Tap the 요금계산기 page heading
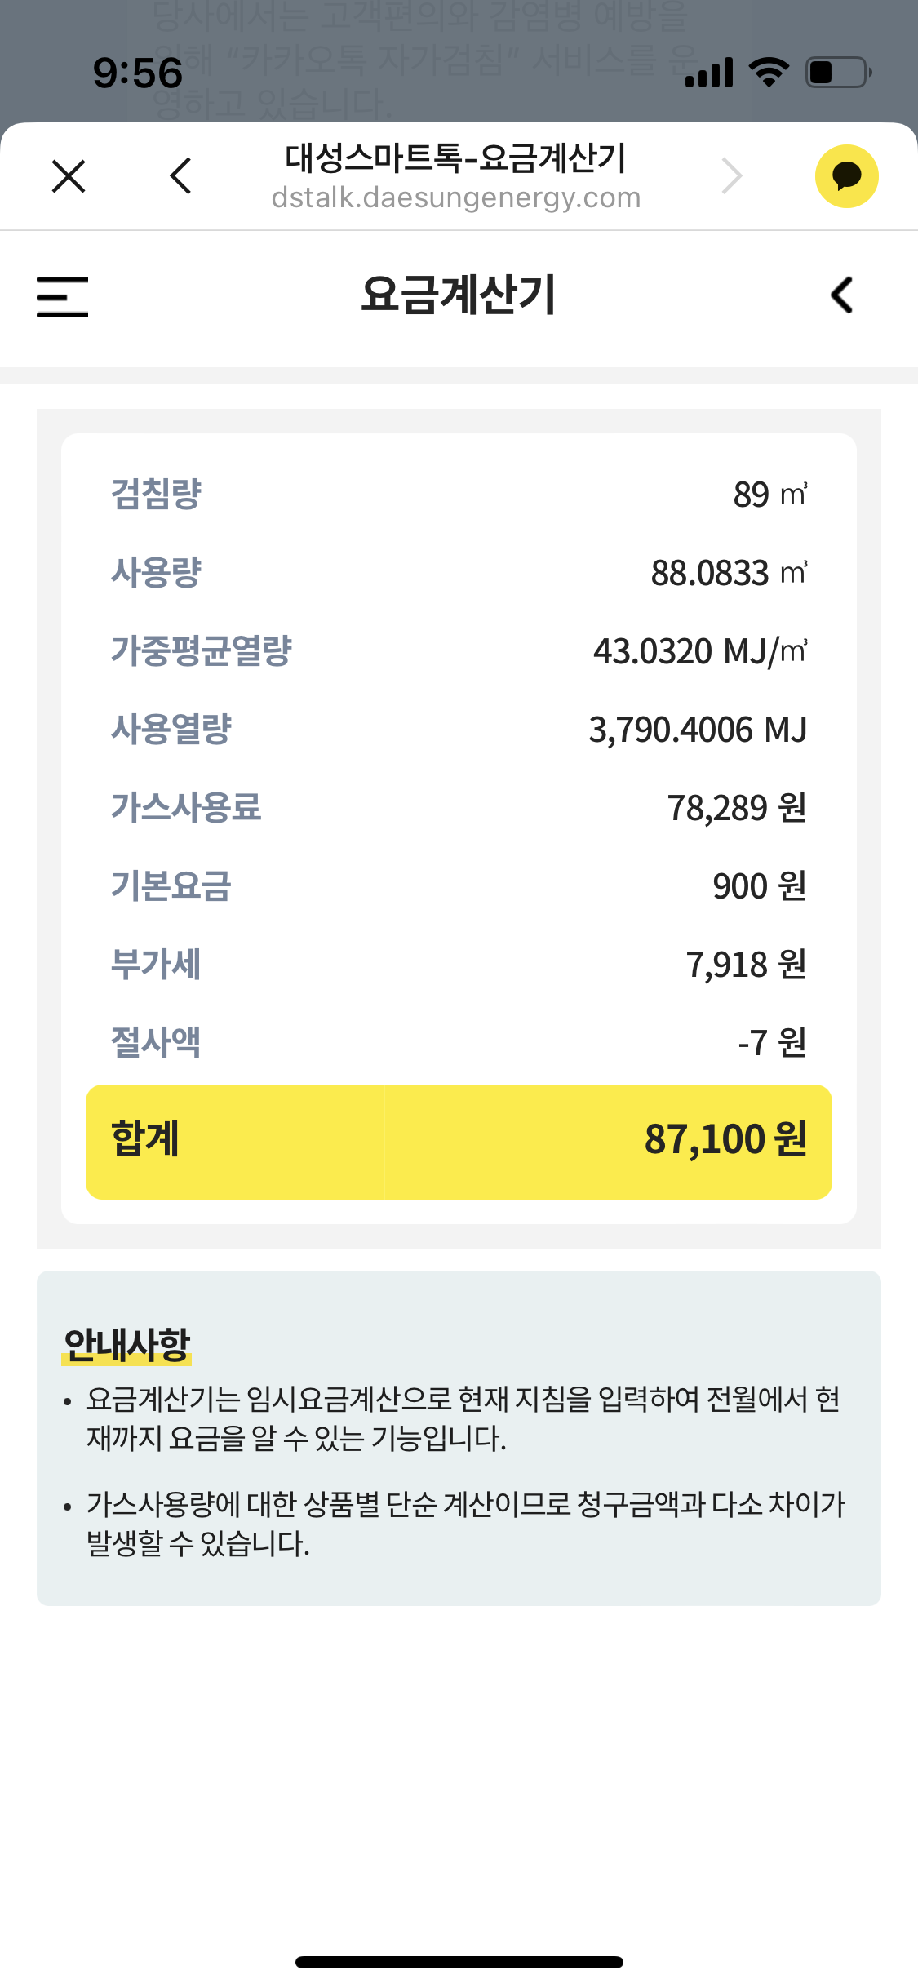This screenshot has height=1988, width=918. tap(459, 295)
